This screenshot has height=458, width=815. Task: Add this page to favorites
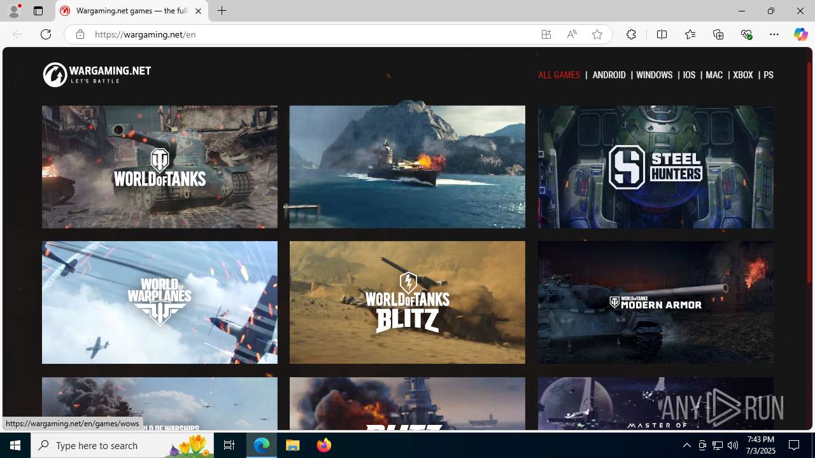click(x=597, y=34)
